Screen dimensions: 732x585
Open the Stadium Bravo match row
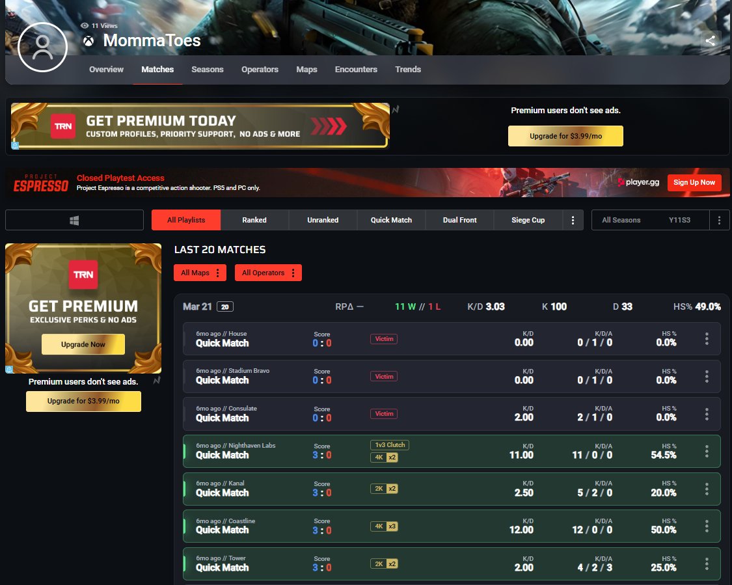(x=452, y=376)
